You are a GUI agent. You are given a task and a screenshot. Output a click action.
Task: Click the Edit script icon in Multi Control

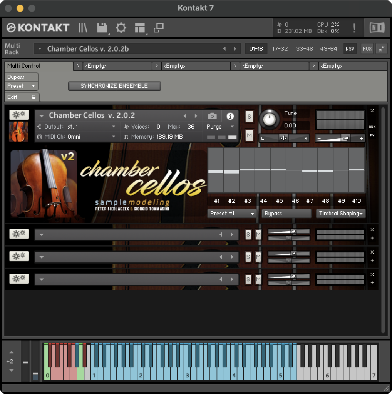[x=34, y=97]
